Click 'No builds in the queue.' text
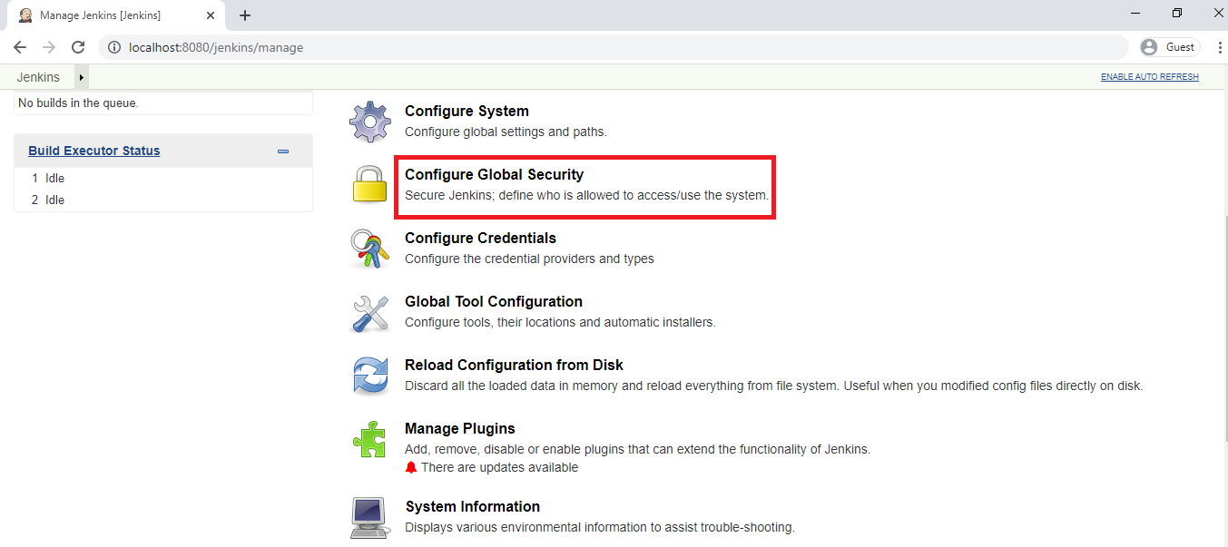 tap(78, 103)
